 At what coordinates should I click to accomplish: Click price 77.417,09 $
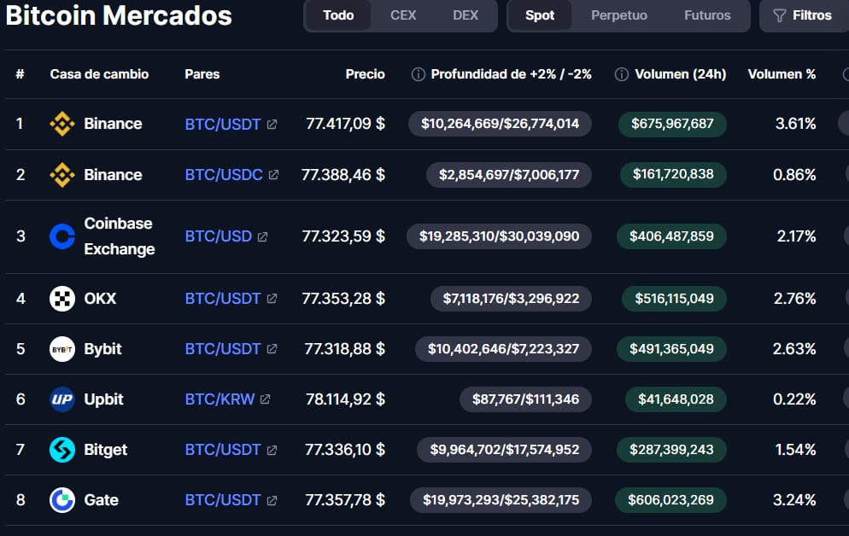pyautogui.click(x=345, y=124)
